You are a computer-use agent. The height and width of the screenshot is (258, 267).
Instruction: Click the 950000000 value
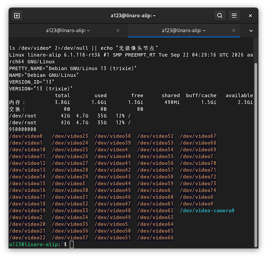coord(23,130)
